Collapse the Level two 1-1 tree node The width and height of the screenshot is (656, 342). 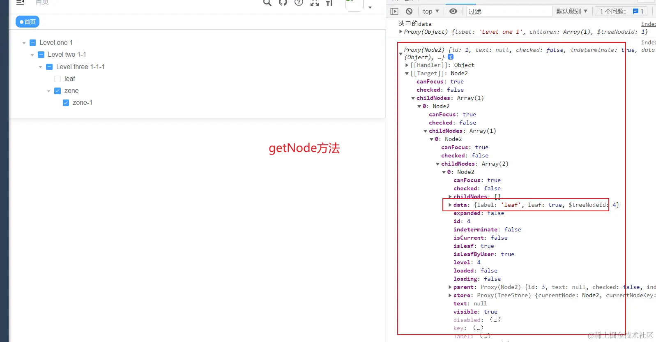[32, 55]
